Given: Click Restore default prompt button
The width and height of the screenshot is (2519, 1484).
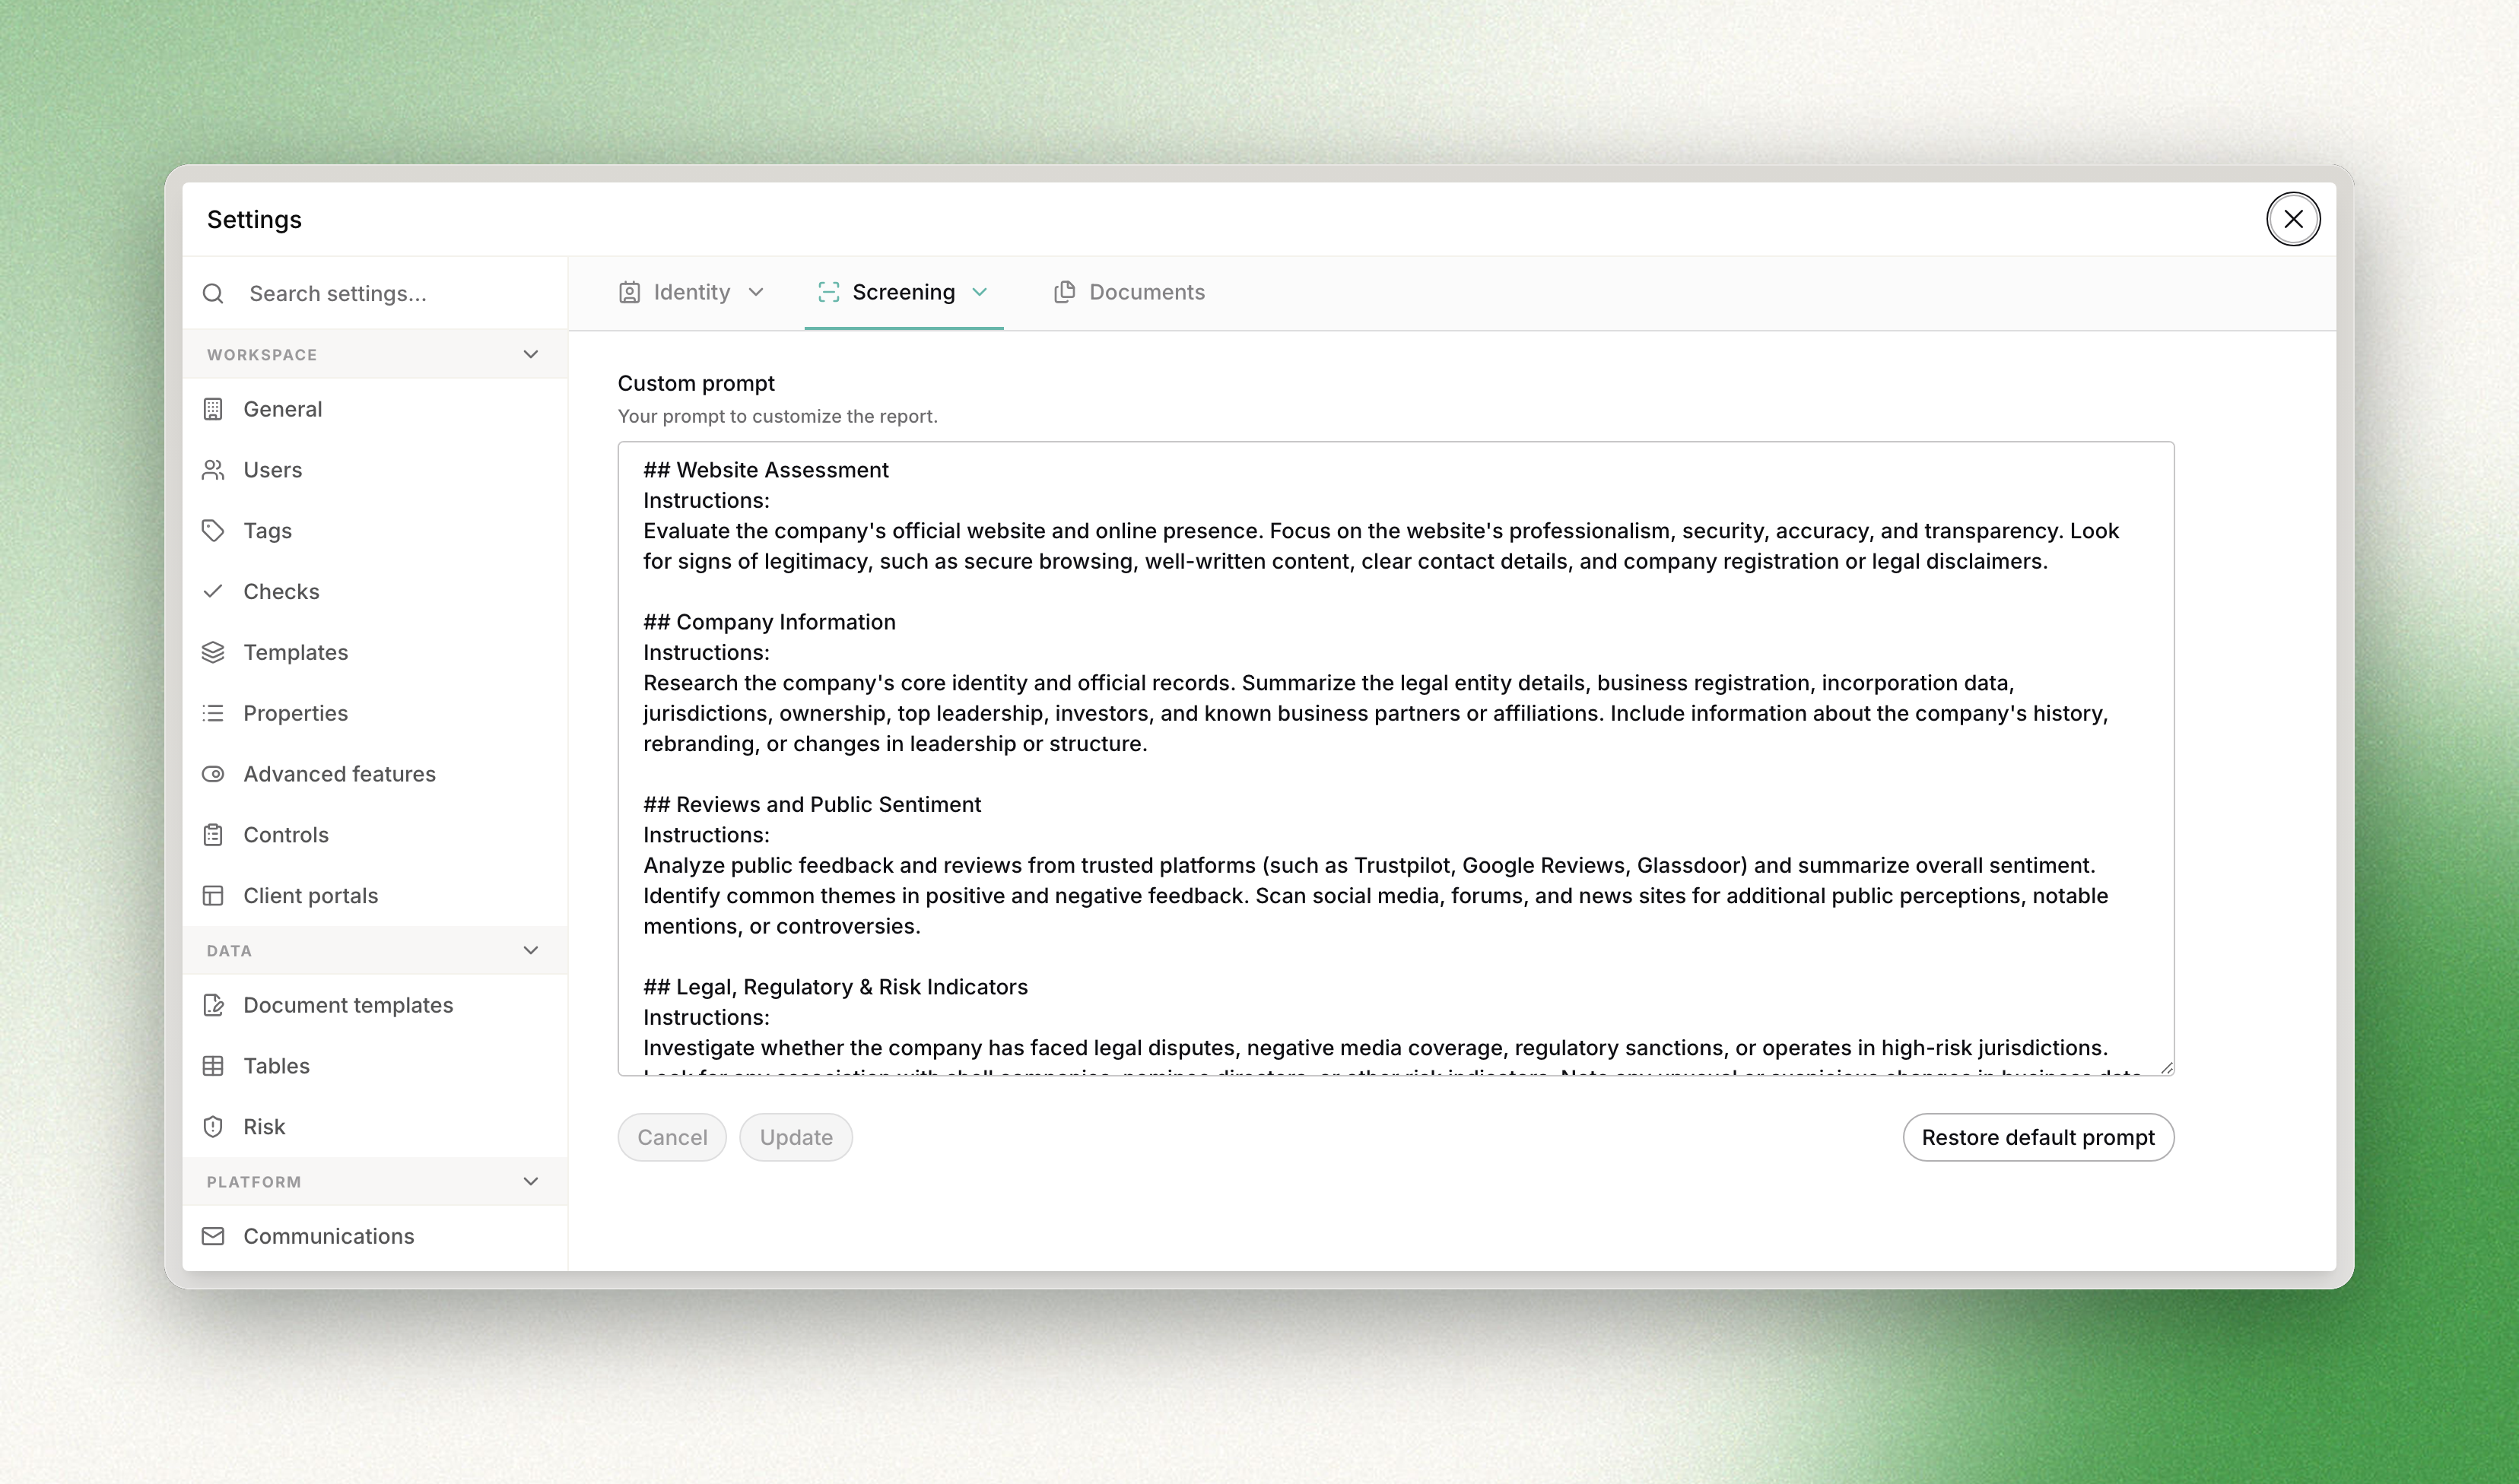Looking at the screenshot, I should 2038,1137.
